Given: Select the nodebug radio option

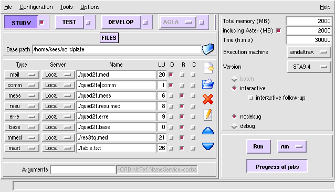Looking at the screenshot, I should coord(234,116).
